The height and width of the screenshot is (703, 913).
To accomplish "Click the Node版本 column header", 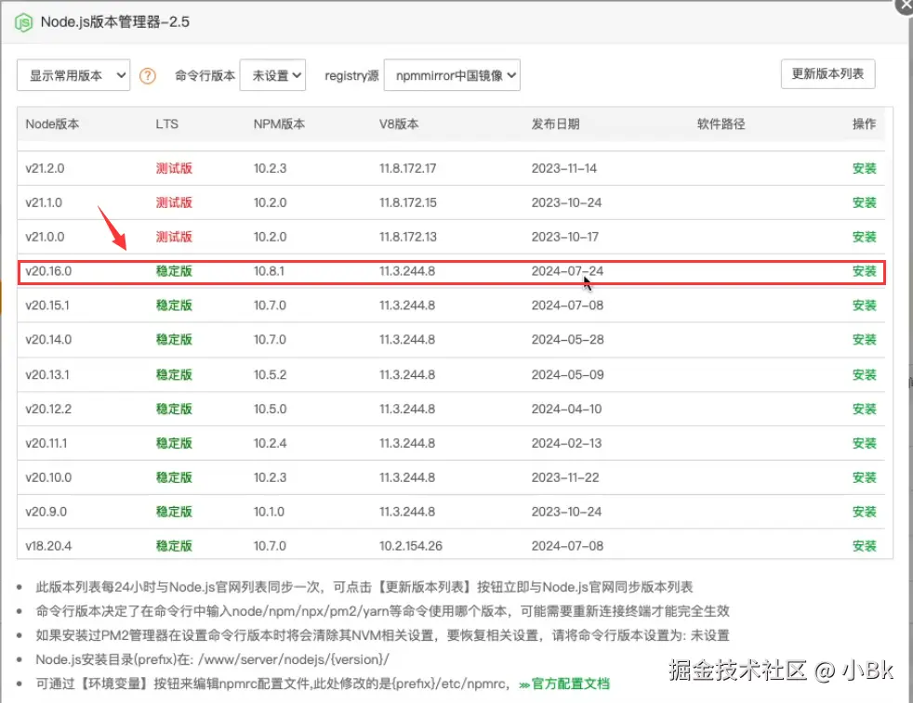I will (52, 124).
